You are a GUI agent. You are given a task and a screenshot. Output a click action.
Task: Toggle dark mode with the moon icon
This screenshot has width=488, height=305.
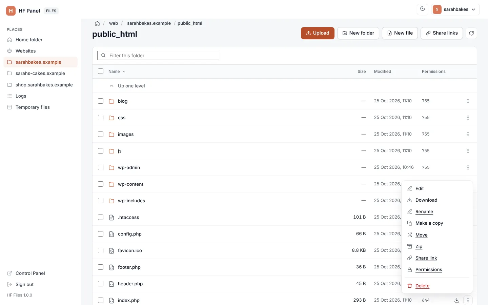click(x=423, y=9)
